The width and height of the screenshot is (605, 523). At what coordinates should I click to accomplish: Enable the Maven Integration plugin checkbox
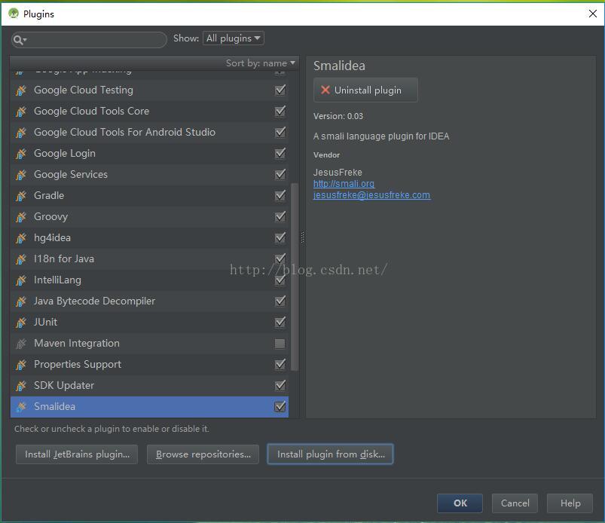point(280,344)
